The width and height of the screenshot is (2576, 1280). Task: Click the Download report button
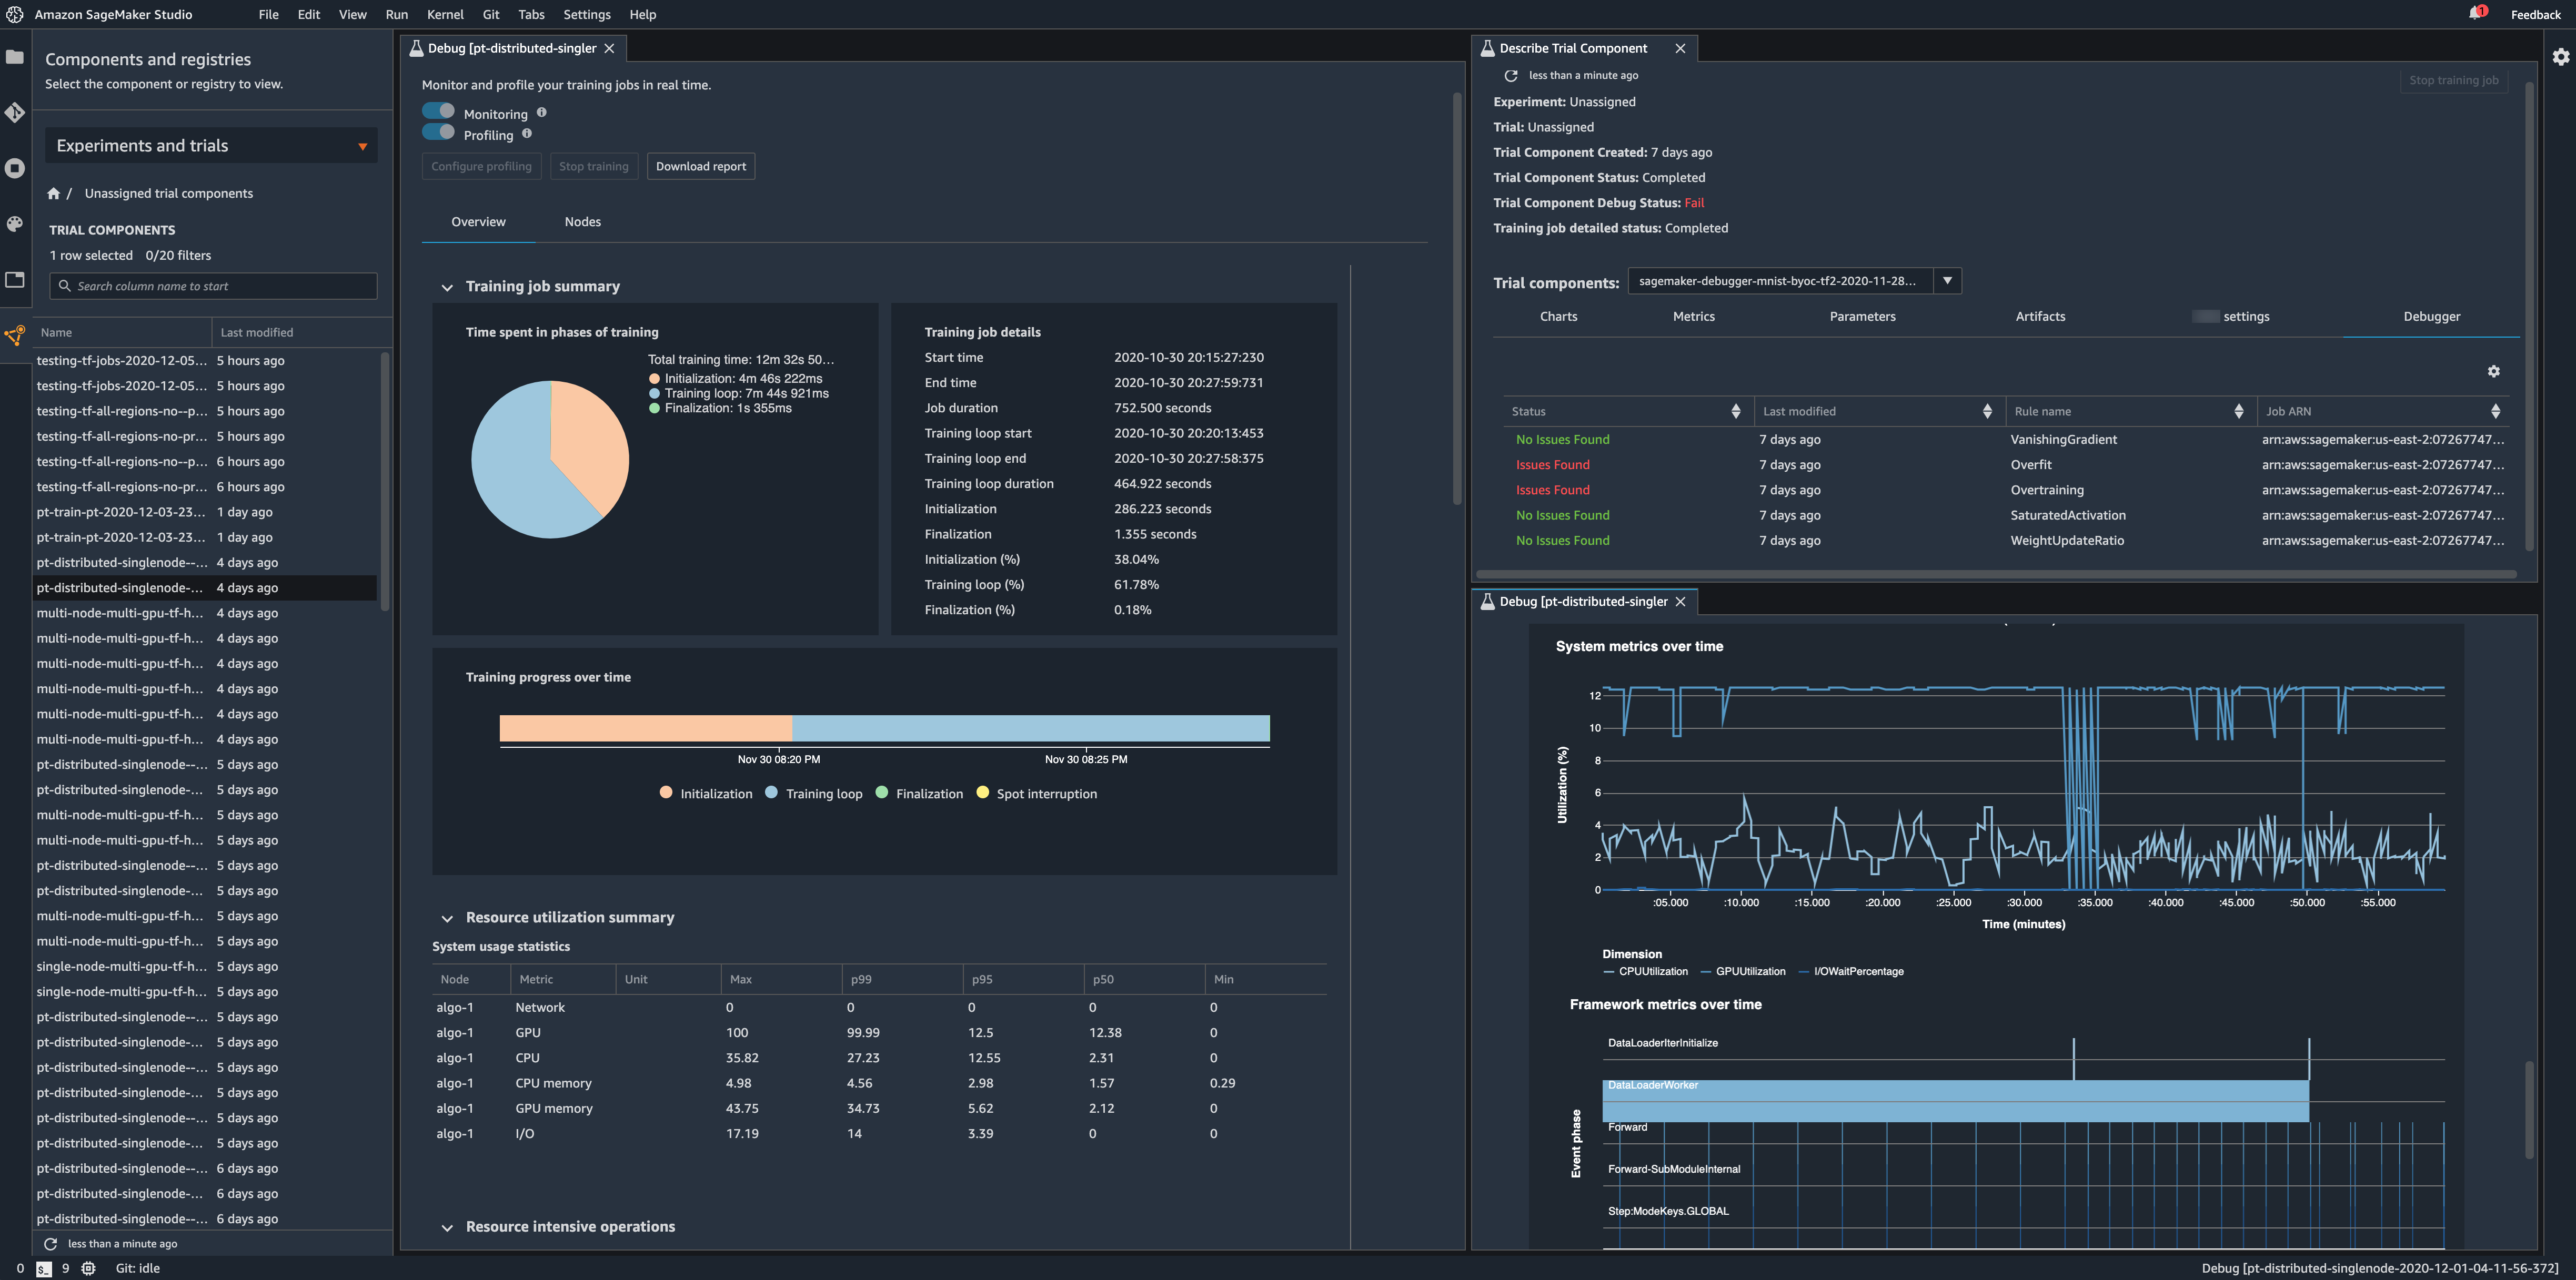pyautogui.click(x=700, y=167)
